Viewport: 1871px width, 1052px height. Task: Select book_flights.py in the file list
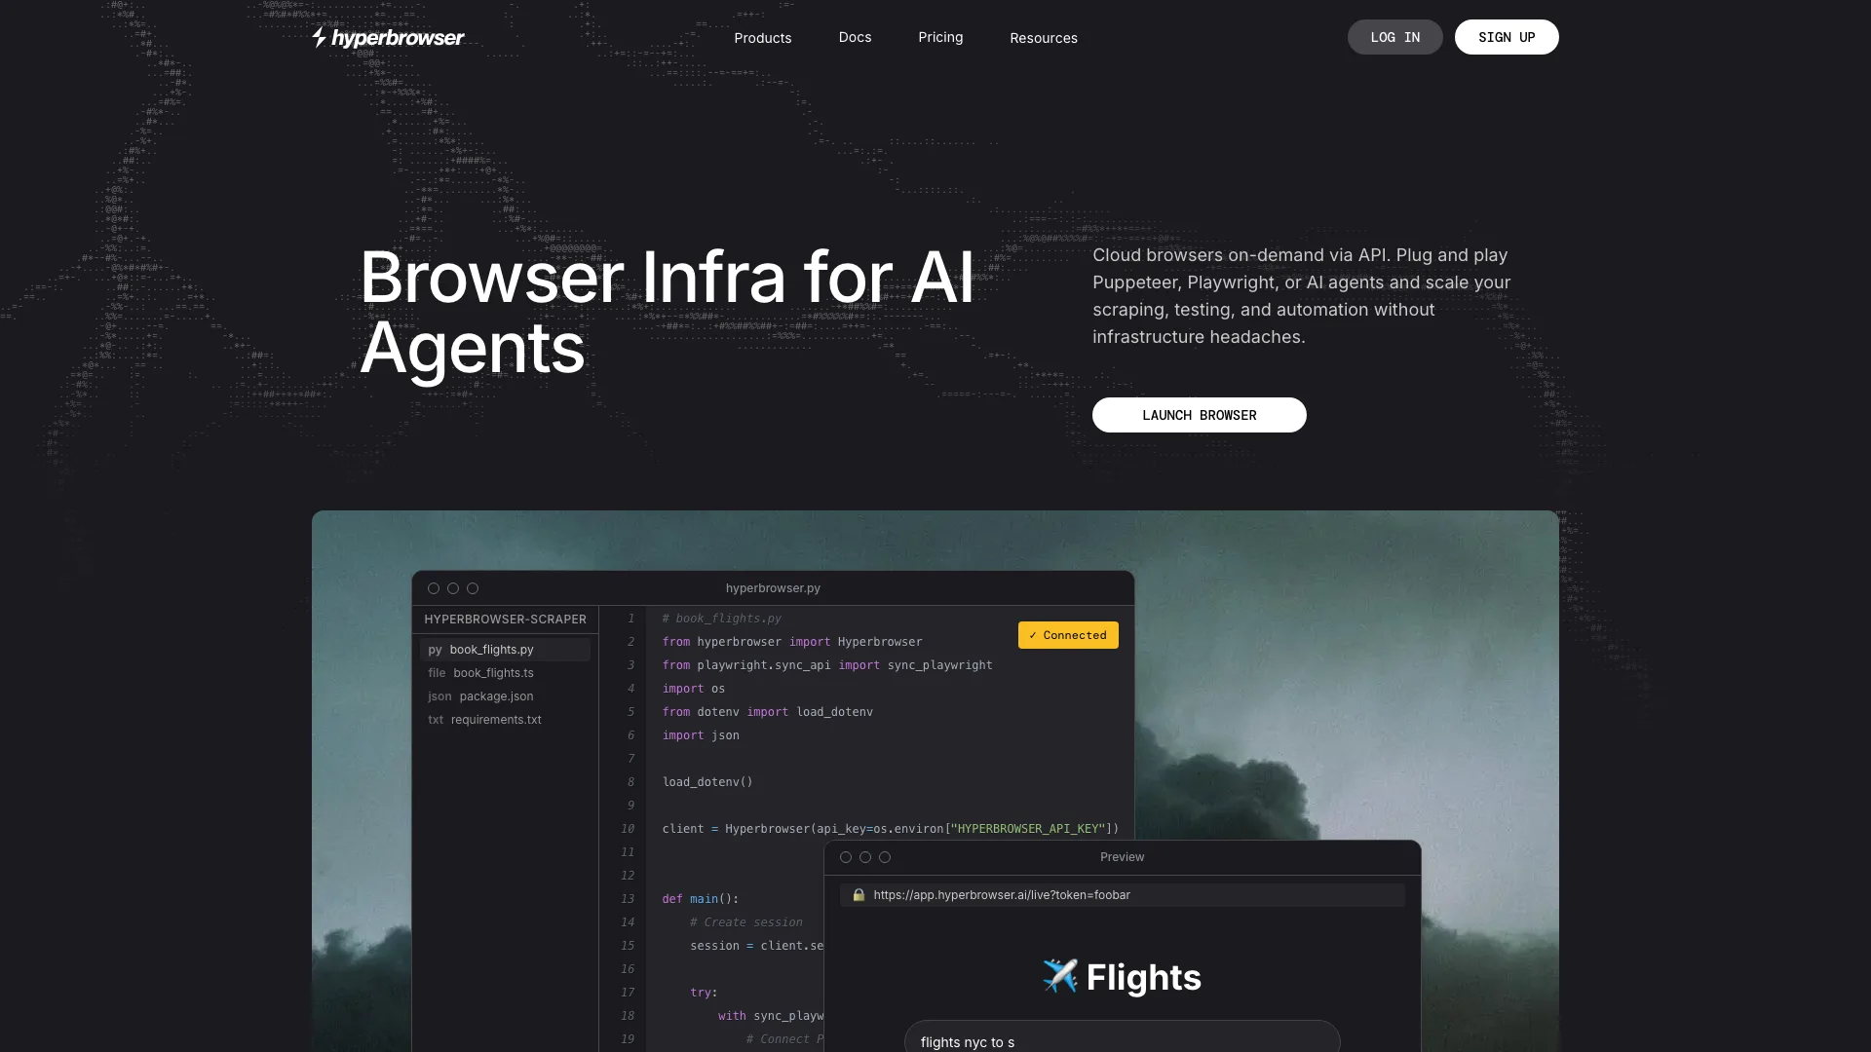[x=505, y=650]
